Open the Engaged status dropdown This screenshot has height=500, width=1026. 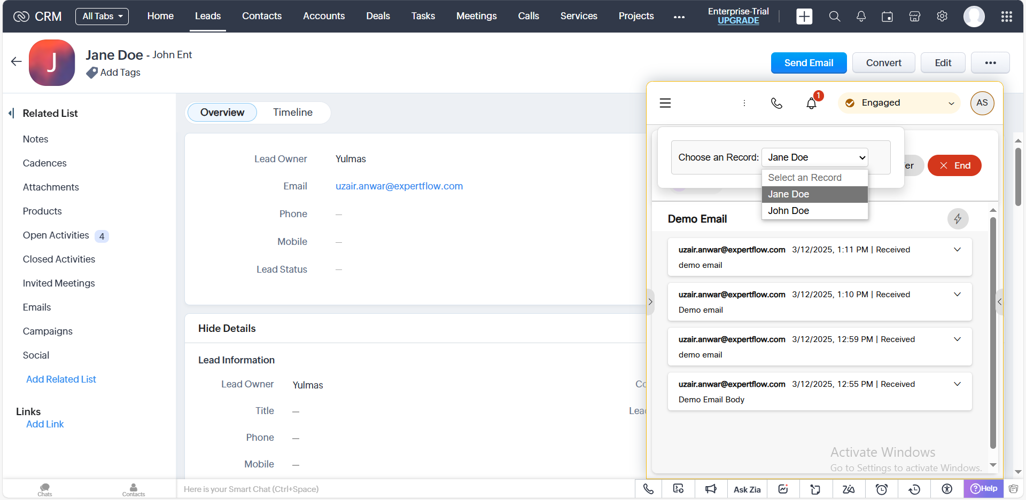pyautogui.click(x=899, y=103)
